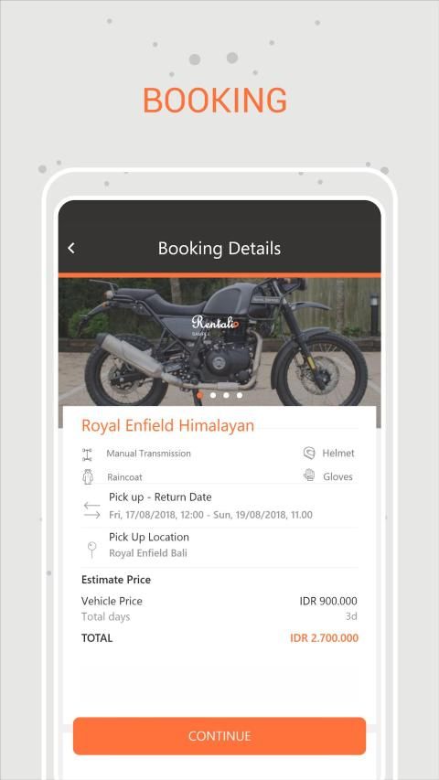Tap the Rentalio logo on photo
The width and height of the screenshot is (439, 780).
(x=215, y=323)
